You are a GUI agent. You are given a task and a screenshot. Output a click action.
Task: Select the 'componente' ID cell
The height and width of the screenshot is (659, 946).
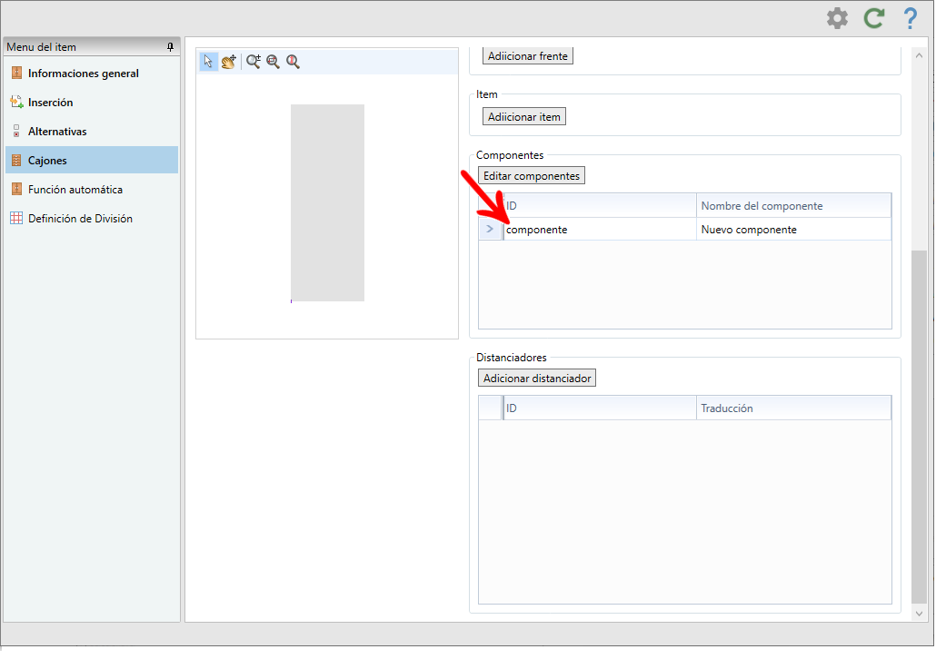click(x=600, y=230)
